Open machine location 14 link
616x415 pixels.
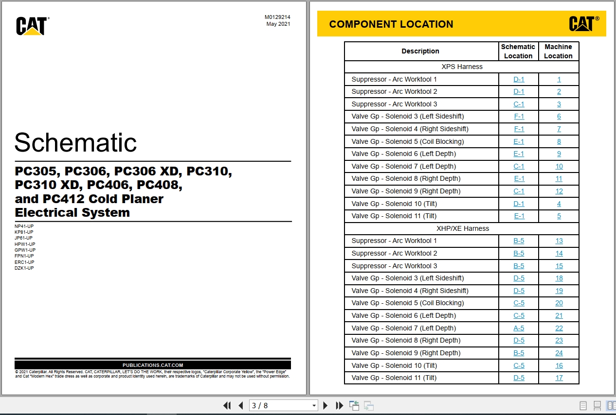pos(559,253)
